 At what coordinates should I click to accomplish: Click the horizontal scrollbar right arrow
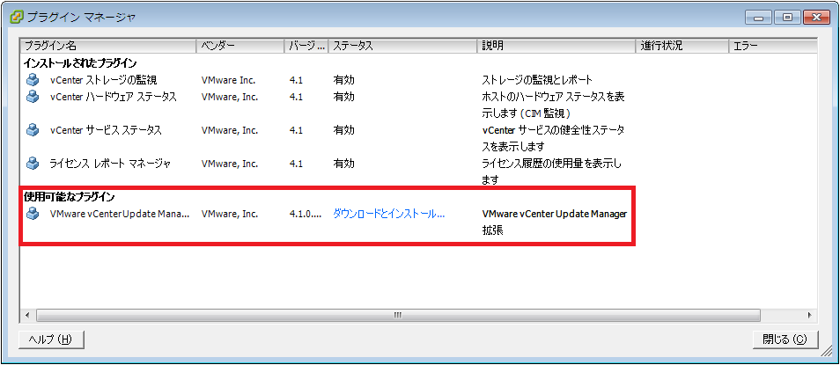[809, 315]
